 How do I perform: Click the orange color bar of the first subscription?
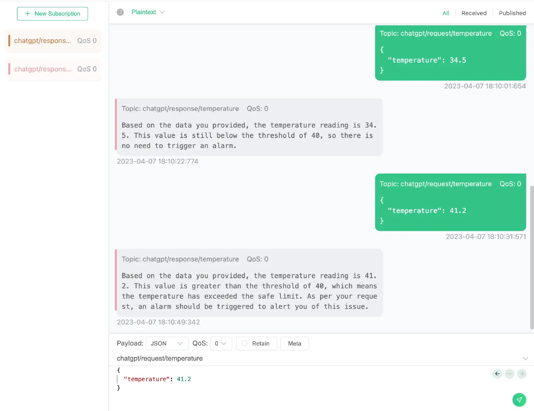(9, 41)
